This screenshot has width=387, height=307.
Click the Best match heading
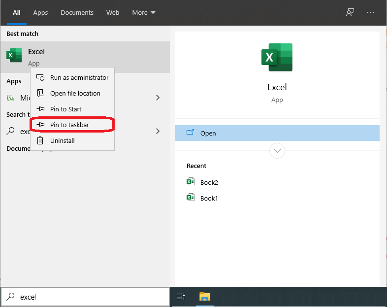pos(22,34)
